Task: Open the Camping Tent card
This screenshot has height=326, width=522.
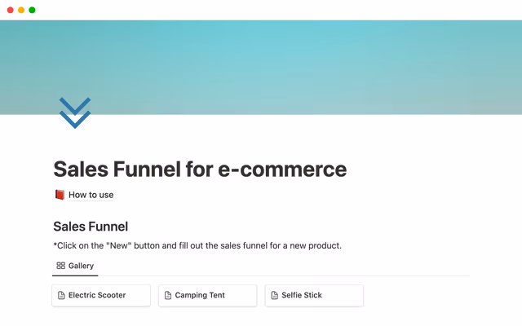Action: coord(207,295)
